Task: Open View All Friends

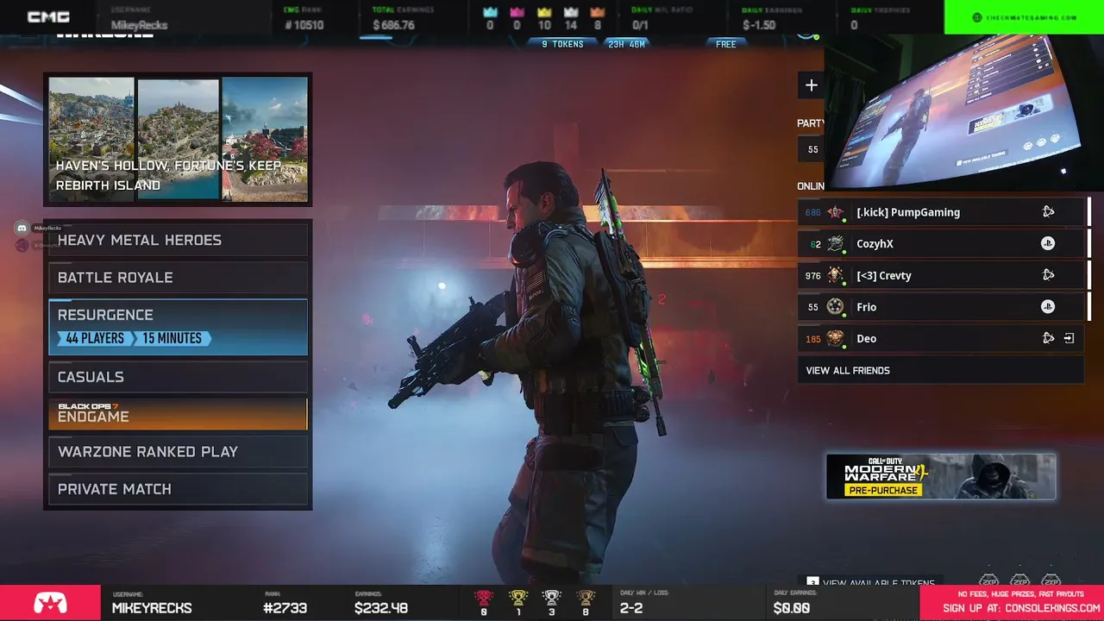Action: tap(940, 370)
